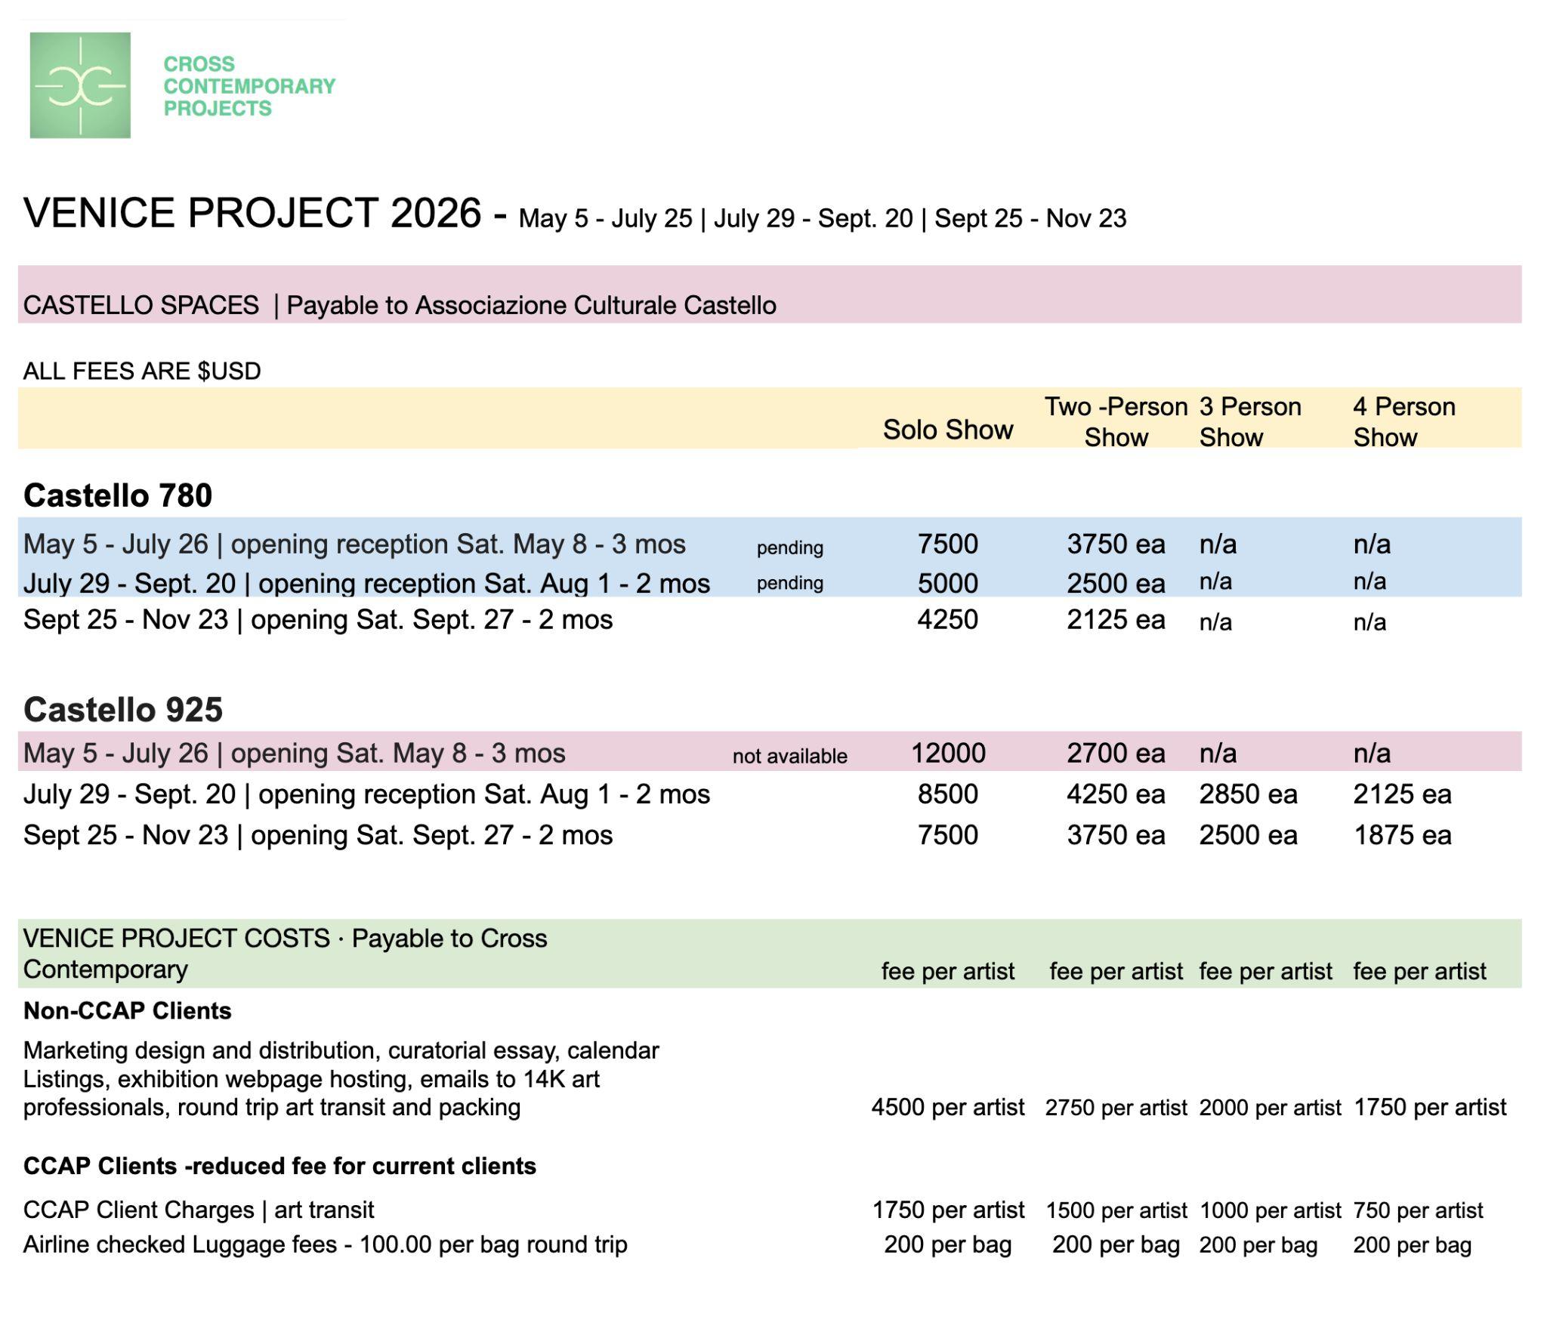The image size is (1547, 1335).
Task: Click the Cross Contemporary Projects text
Action: point(249,86)
